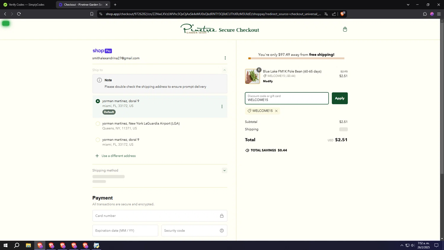Image resolution: width=444 pixels, height=250 pixels.
Task: Select the non-default doral 9 Miami address
Action: (98, 140)
